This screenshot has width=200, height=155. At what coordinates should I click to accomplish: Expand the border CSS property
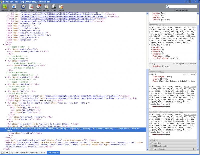click(x=151, y=52)
